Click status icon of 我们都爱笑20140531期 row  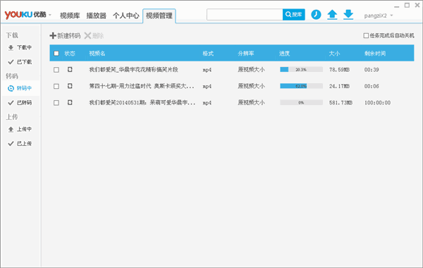70,102
